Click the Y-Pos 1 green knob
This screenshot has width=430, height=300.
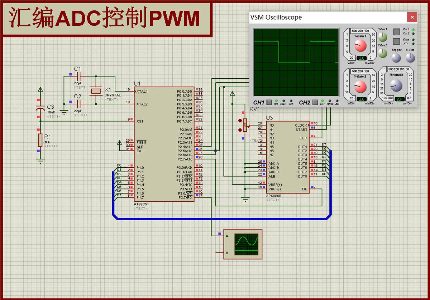tap(383, 37)
